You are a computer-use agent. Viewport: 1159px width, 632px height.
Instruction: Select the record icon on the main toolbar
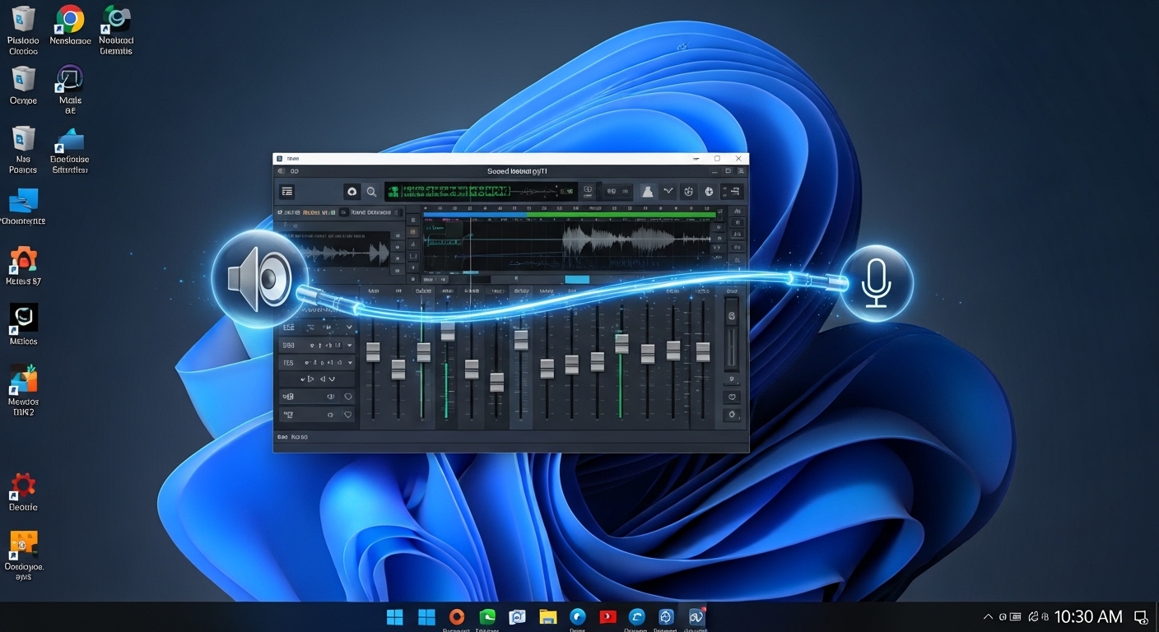[352, 191]
